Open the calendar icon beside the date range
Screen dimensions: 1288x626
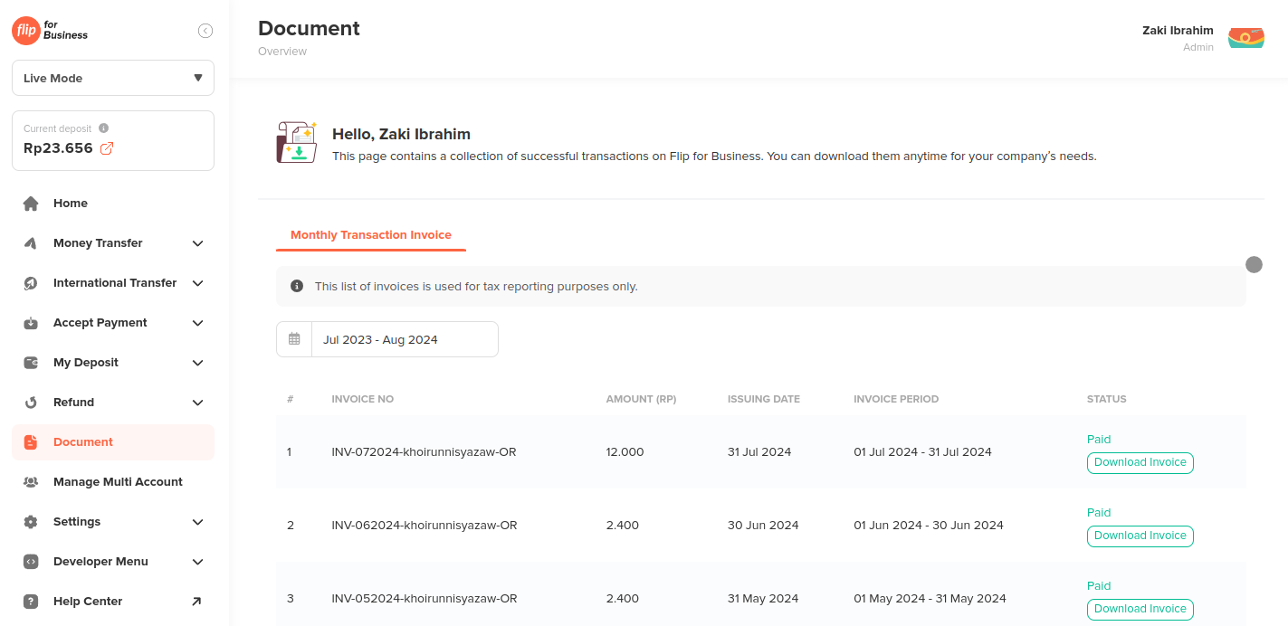[294, 338]
